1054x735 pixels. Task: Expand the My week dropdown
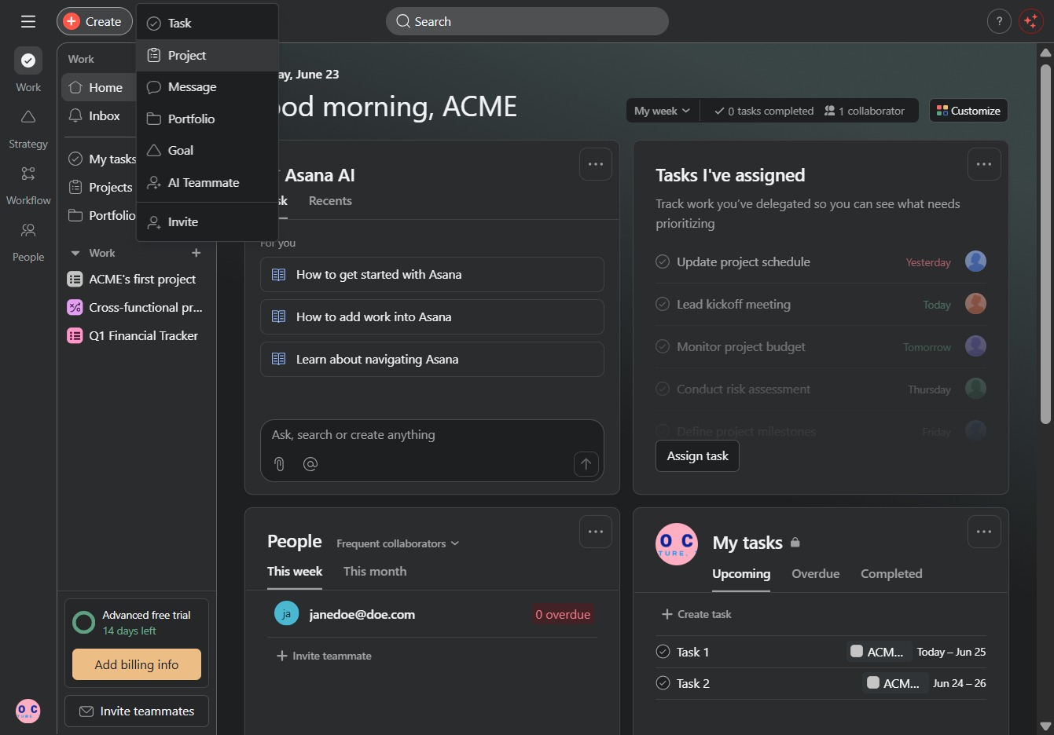click(663, 111)
